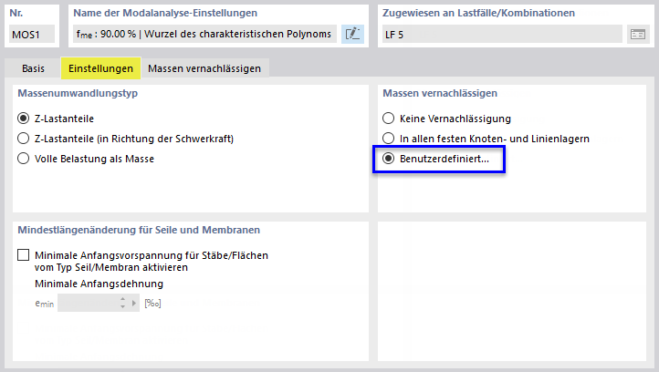
Task: Open the load case assignment icon next to LF 5
Action: pyautogui.click(x=638, y=34)
